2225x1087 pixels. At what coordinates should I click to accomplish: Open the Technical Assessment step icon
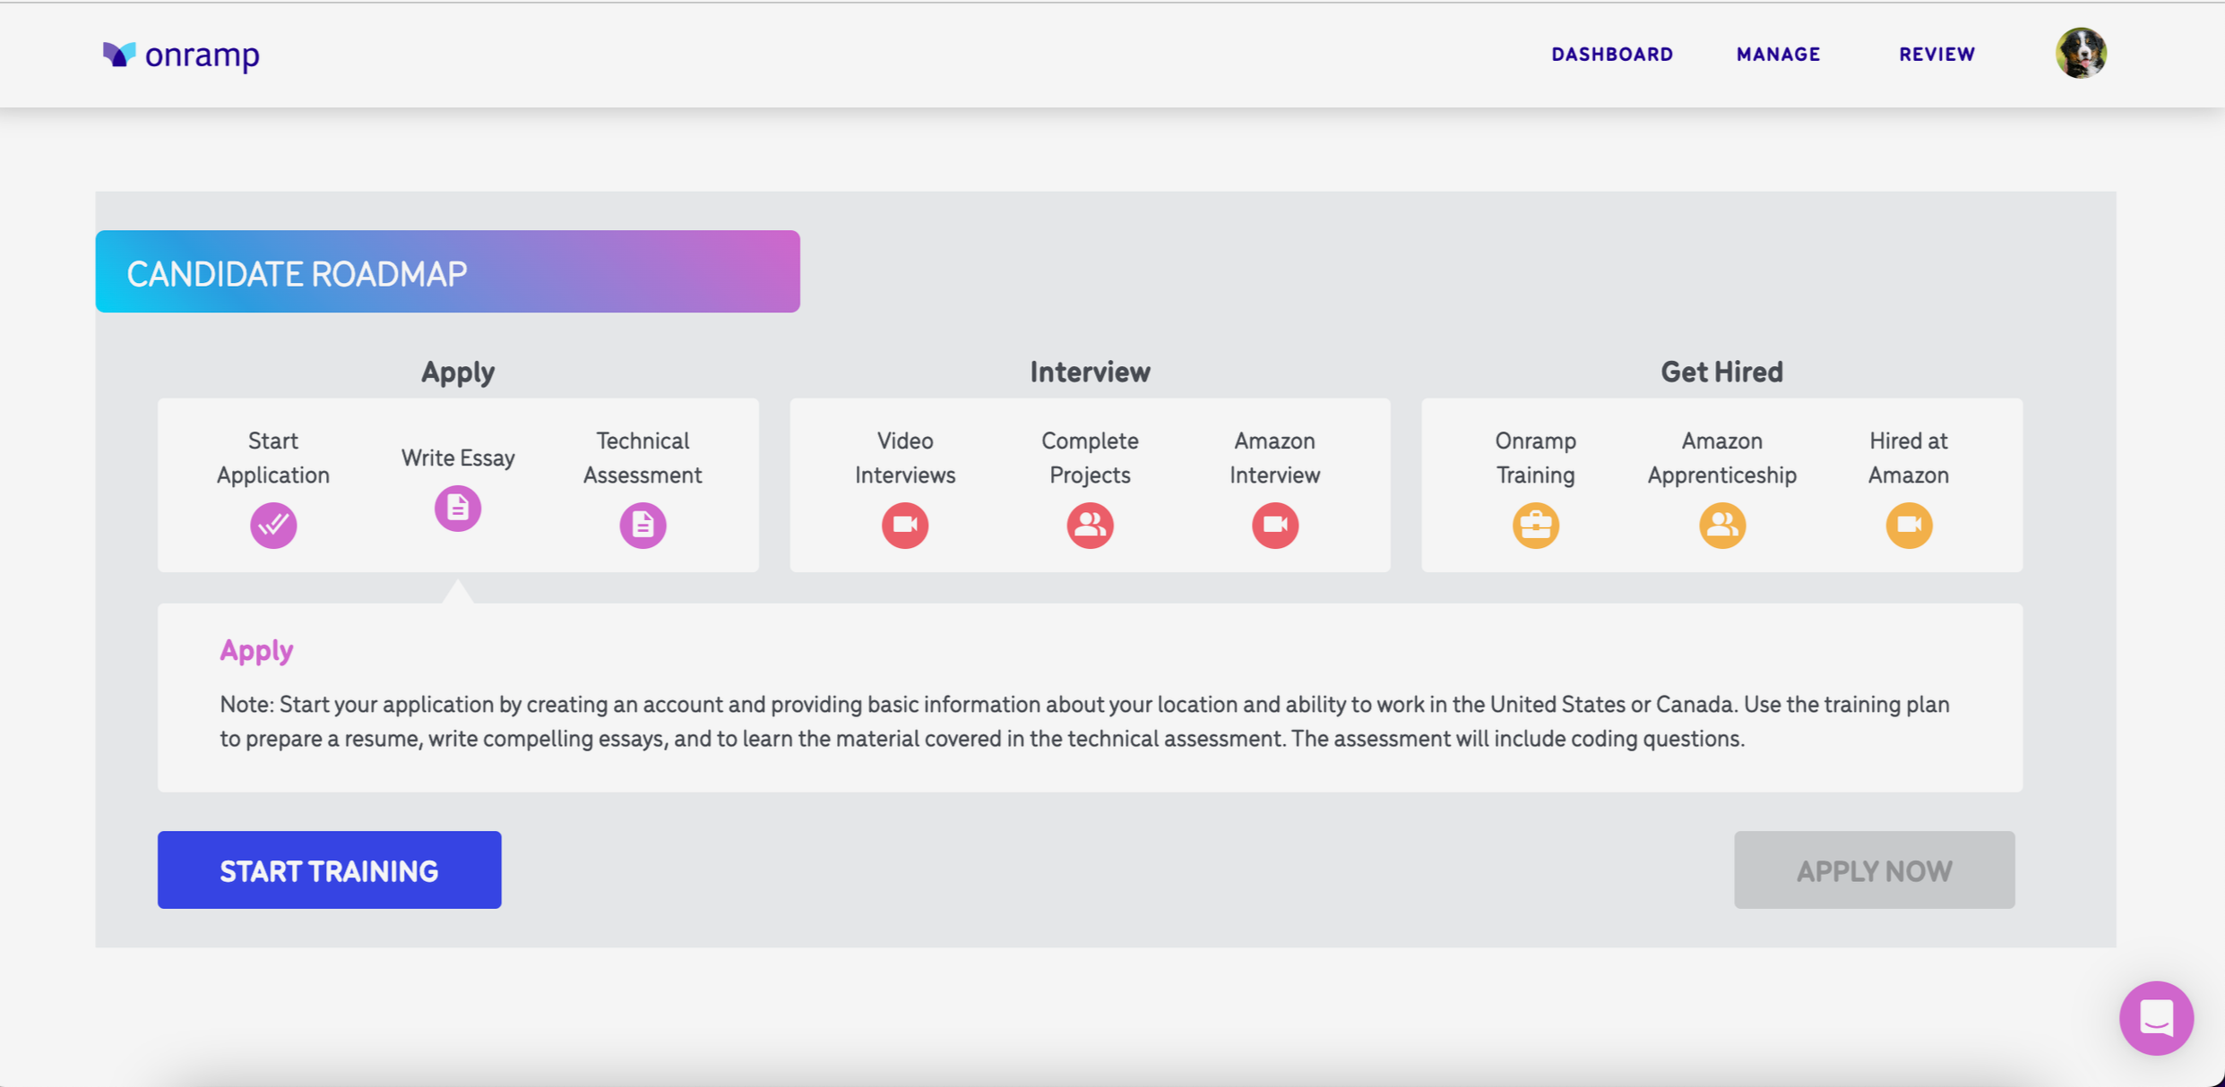coord(642,525)
